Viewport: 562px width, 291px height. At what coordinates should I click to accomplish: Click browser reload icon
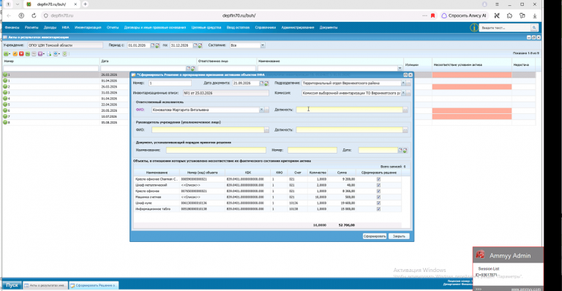click(34, 16)
